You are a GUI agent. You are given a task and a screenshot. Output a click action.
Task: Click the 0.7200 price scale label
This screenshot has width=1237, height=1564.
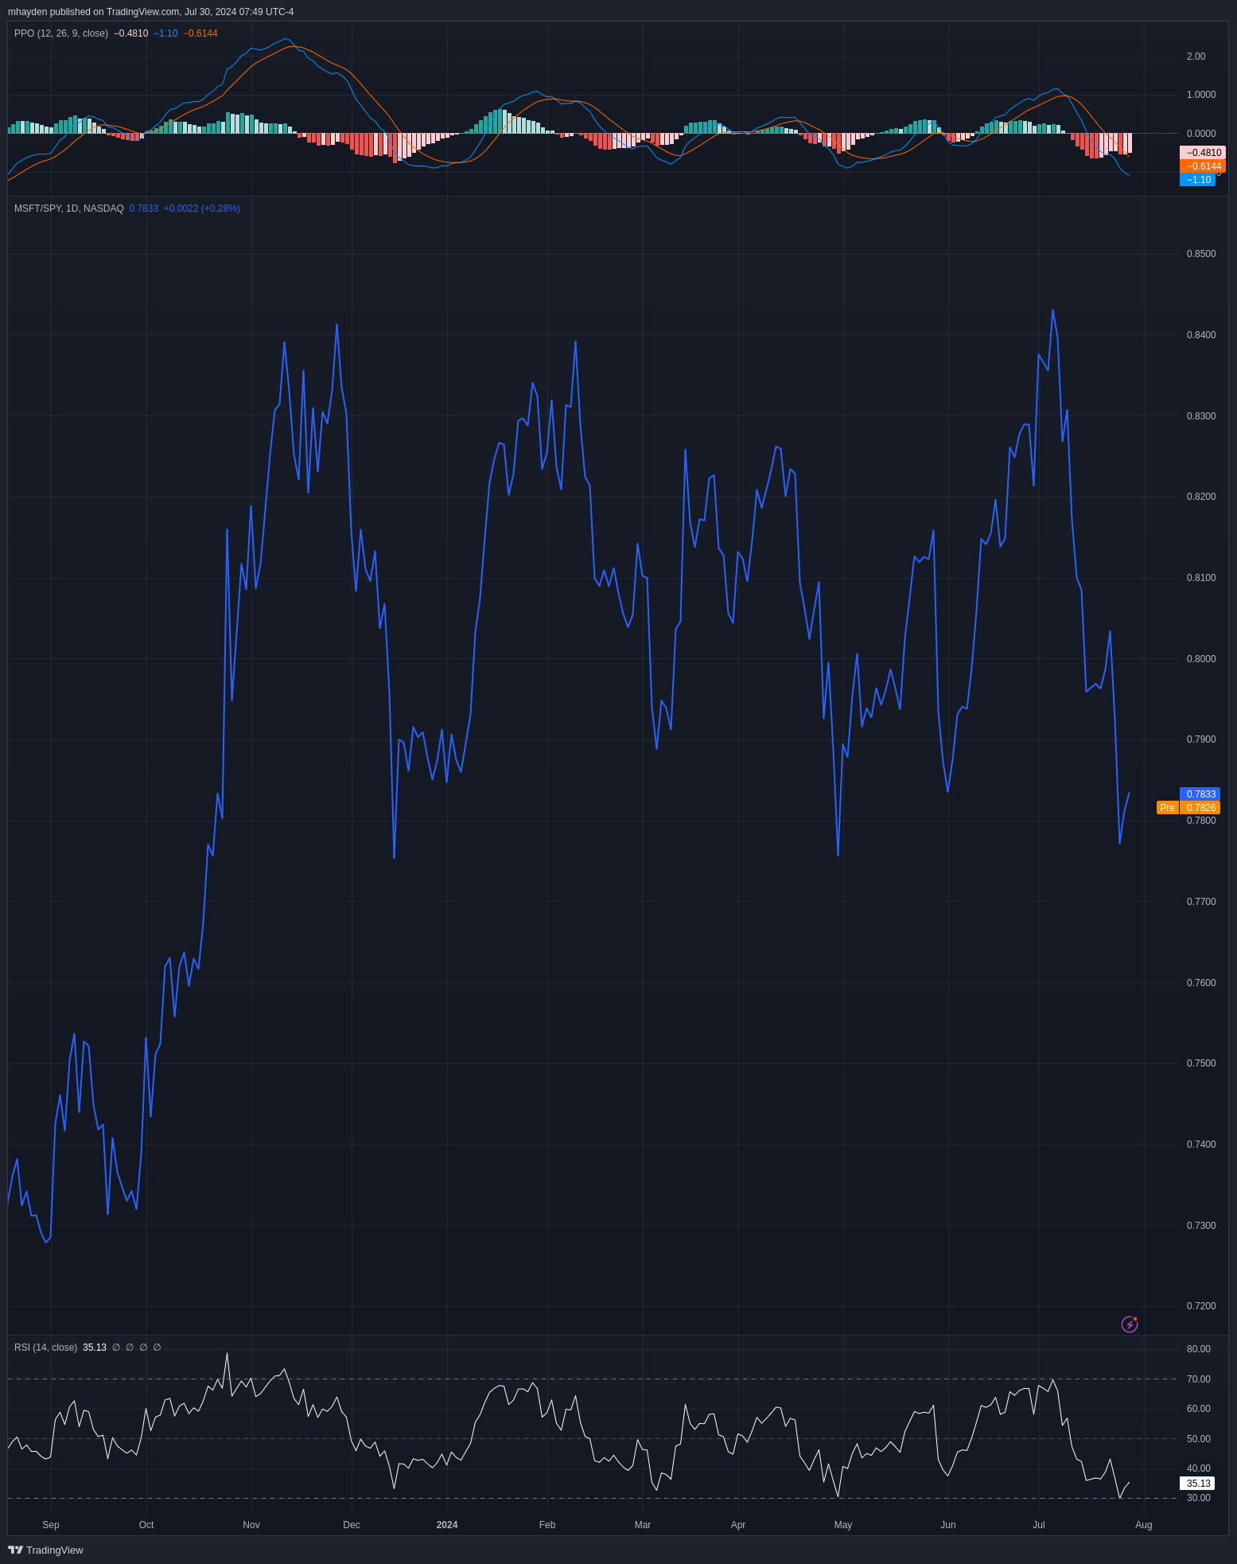pyautogui.click(x=1201, y=1306)
